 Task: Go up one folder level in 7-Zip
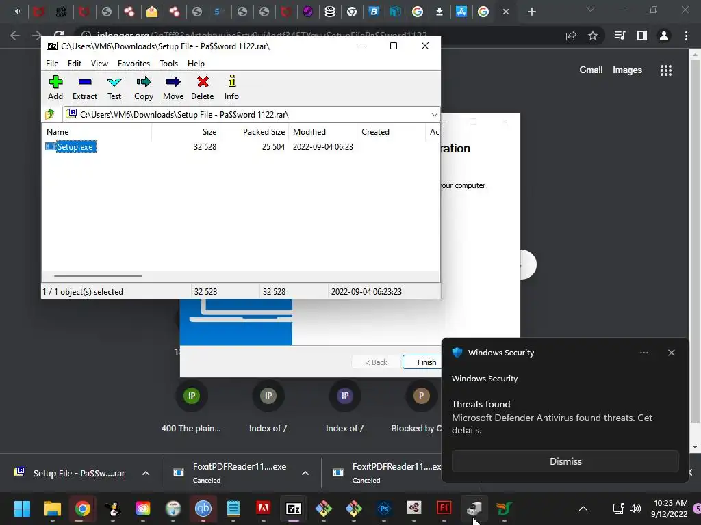coord(50,114)
